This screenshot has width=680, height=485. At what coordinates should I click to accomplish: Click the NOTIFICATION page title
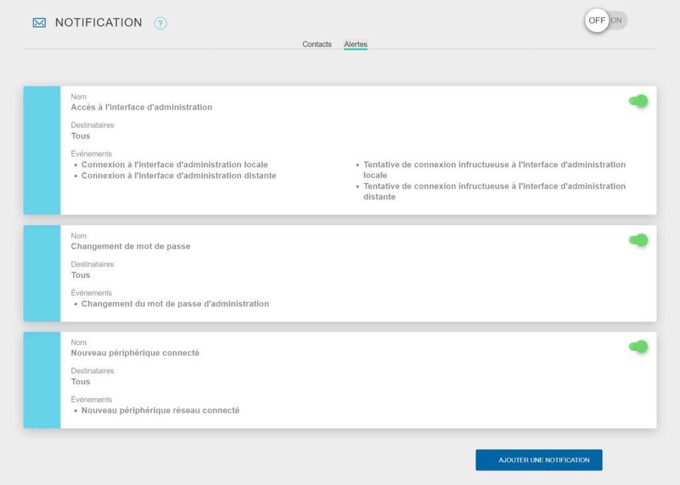98,22
